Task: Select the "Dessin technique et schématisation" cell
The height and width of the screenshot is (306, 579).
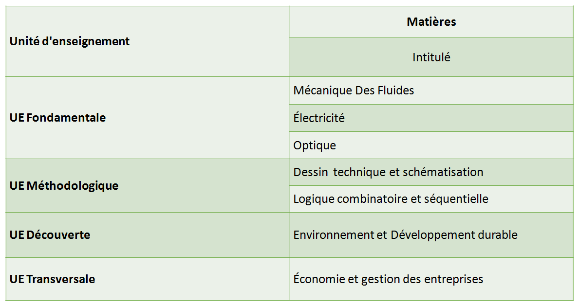Action: tap(388, 172)
